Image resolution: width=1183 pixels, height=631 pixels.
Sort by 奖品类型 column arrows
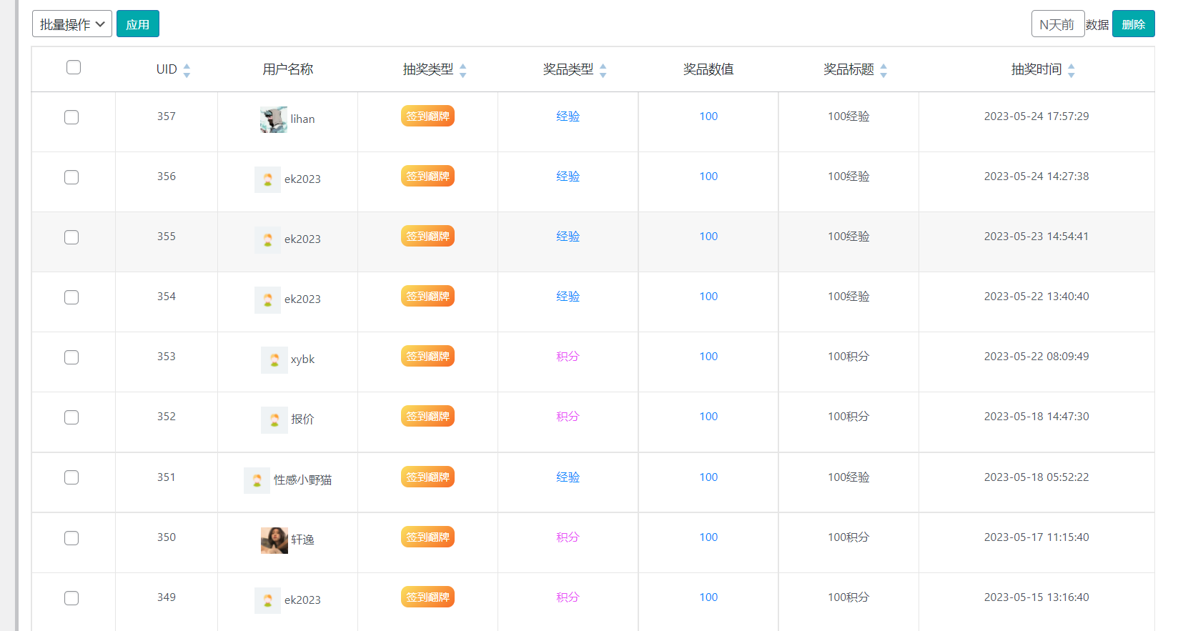click(603, 70)
